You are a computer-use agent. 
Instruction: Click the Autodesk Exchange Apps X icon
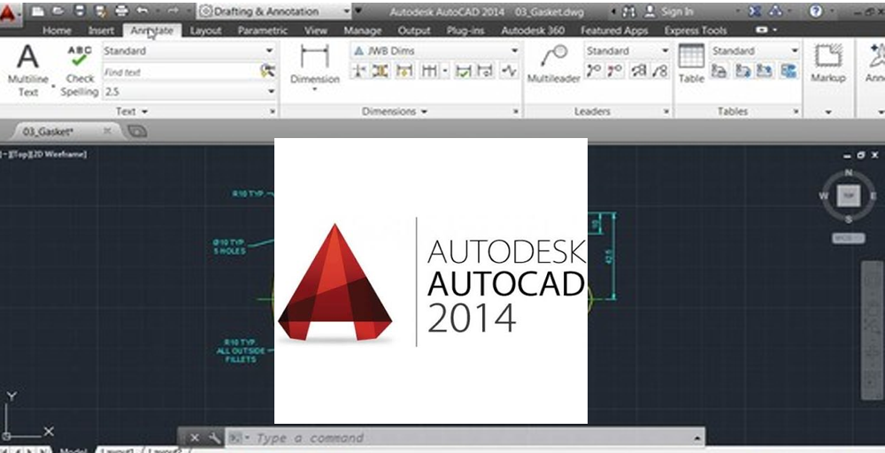coord(755,11)
